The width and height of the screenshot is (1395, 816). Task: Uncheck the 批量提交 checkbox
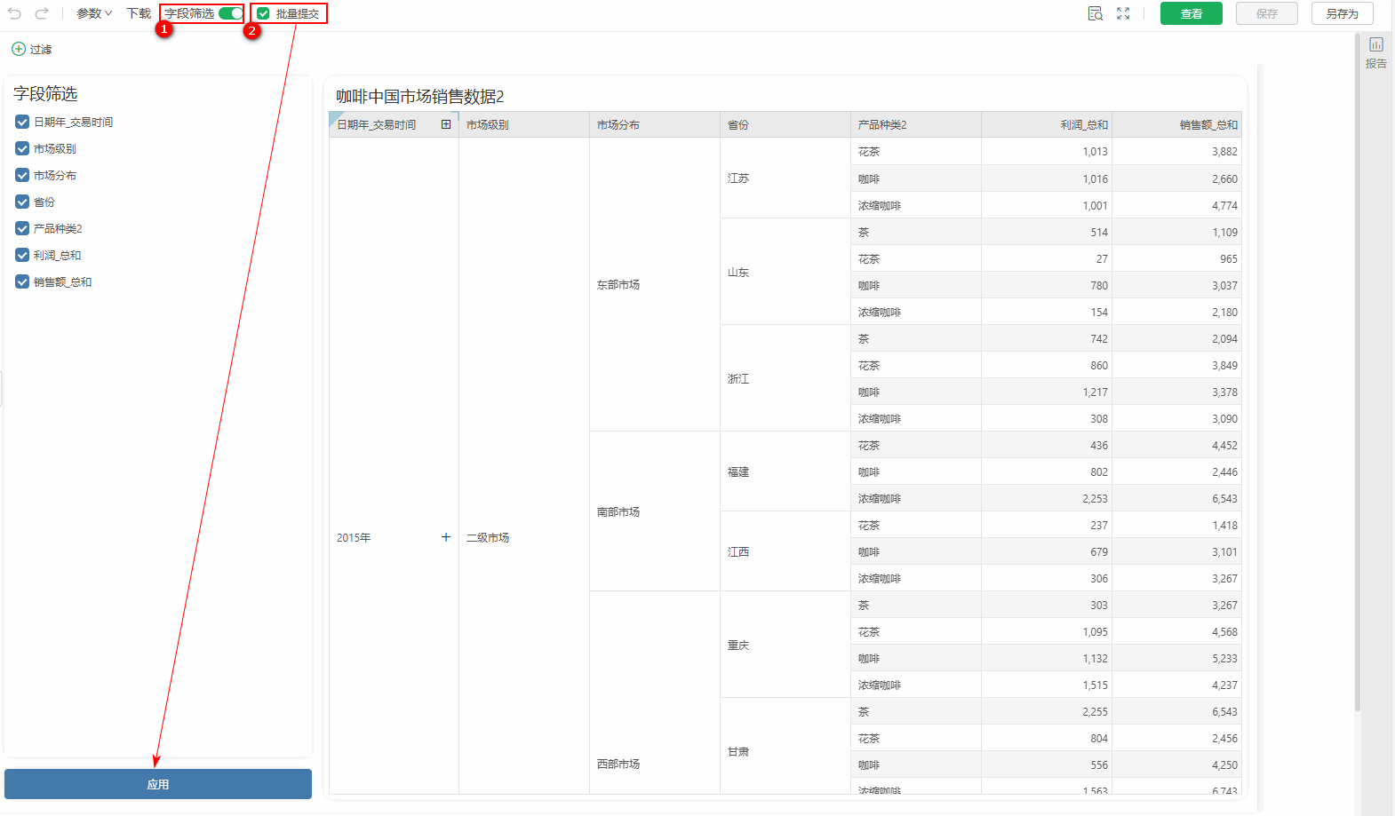coord(263,13)
